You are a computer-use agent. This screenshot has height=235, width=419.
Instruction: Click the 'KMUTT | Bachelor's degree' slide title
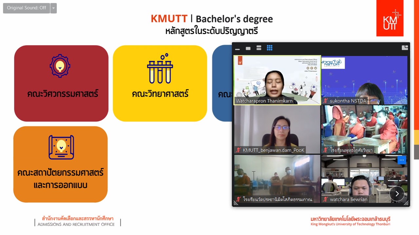tap(212, 19)
